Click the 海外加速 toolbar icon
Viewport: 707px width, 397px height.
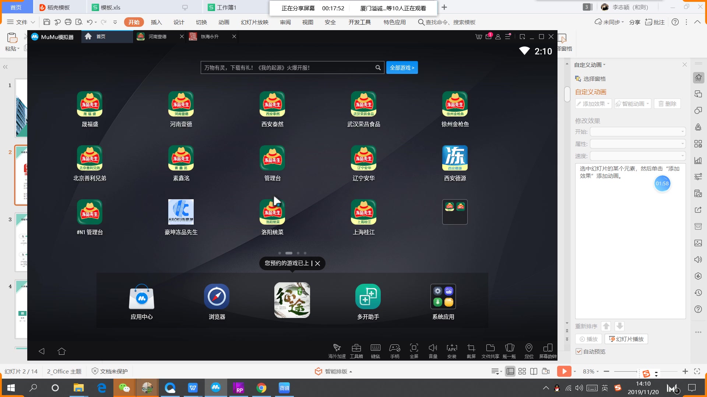(337, 351)
